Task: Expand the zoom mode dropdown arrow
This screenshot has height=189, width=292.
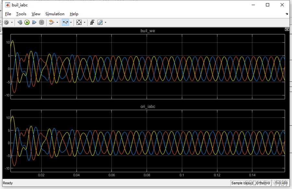Action: click(x=71, y=22)
